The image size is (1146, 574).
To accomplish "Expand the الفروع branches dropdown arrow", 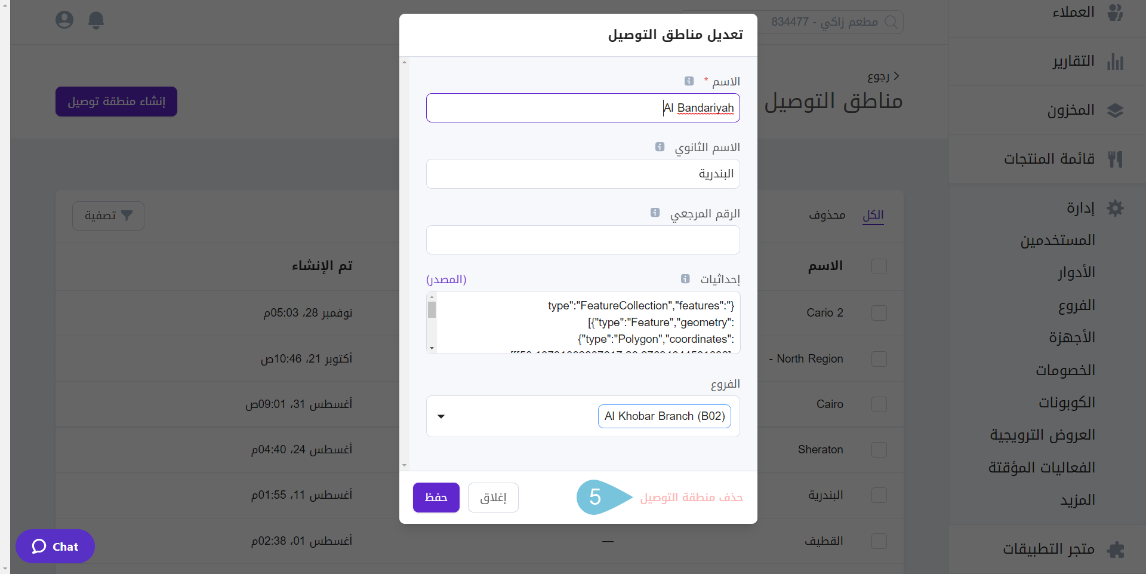I will [441, 416].
